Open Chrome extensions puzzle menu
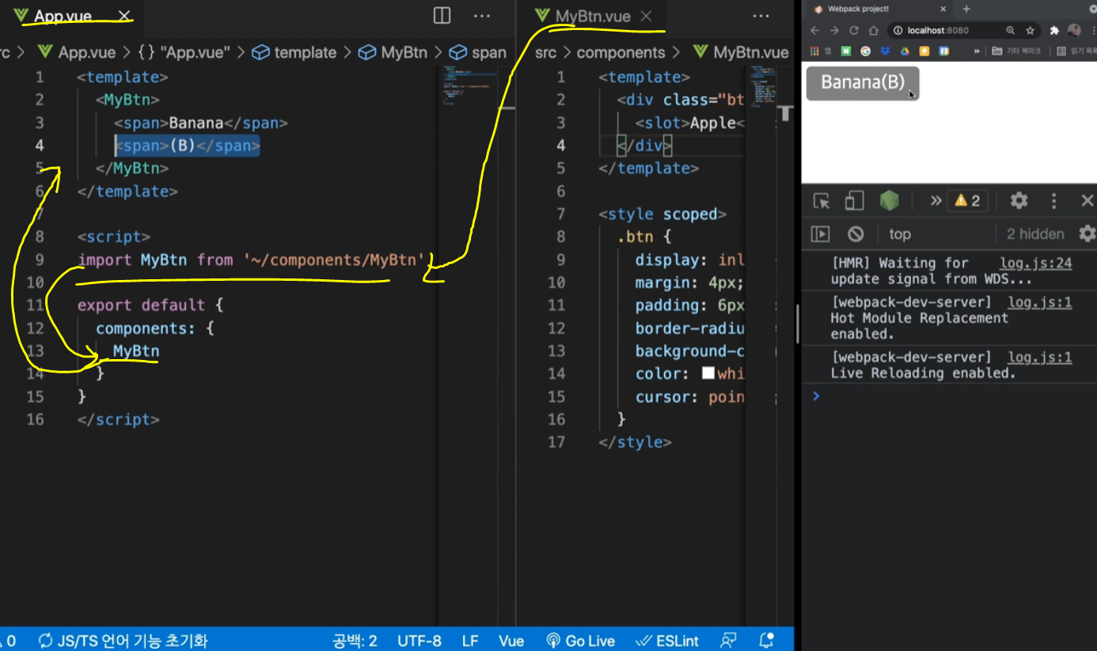The width and height of the screenshot is (1097, 651). (x=1054, y=30)
